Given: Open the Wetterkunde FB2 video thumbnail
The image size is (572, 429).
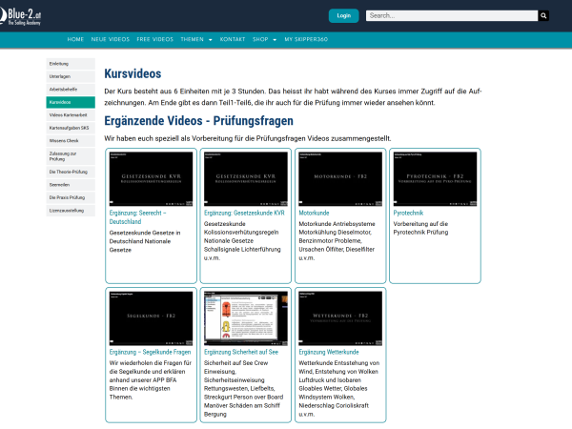Looking at the screenshot, I should [x=340, y=318].
